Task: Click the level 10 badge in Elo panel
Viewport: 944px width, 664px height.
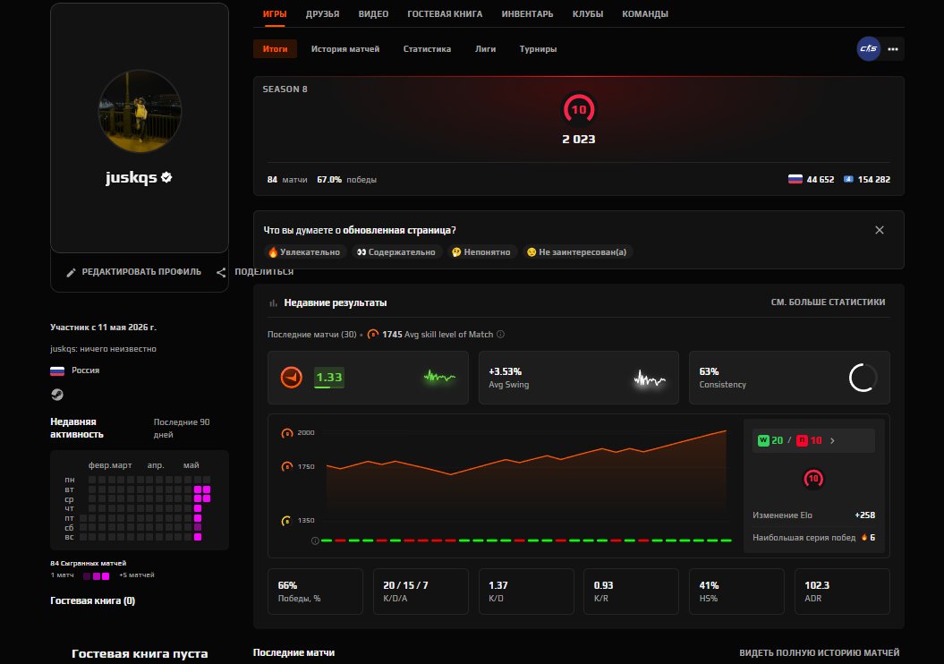Action: pos(813,479)
